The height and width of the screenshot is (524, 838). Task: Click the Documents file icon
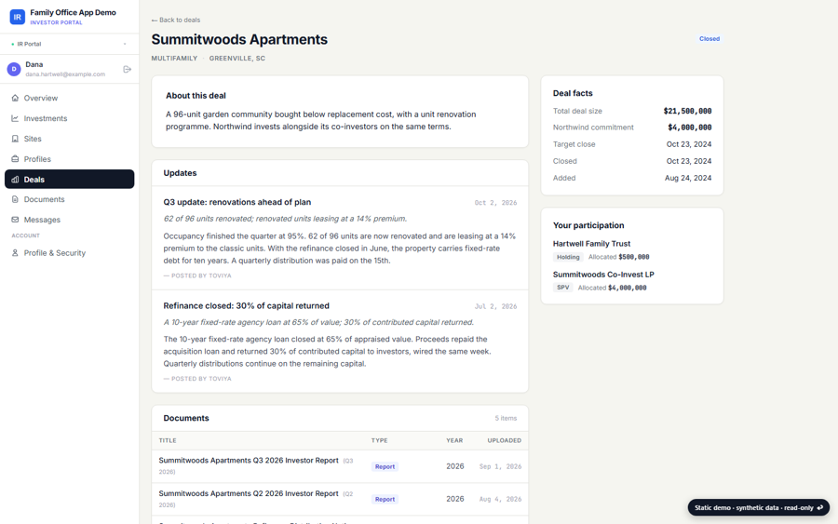[15, 199]
